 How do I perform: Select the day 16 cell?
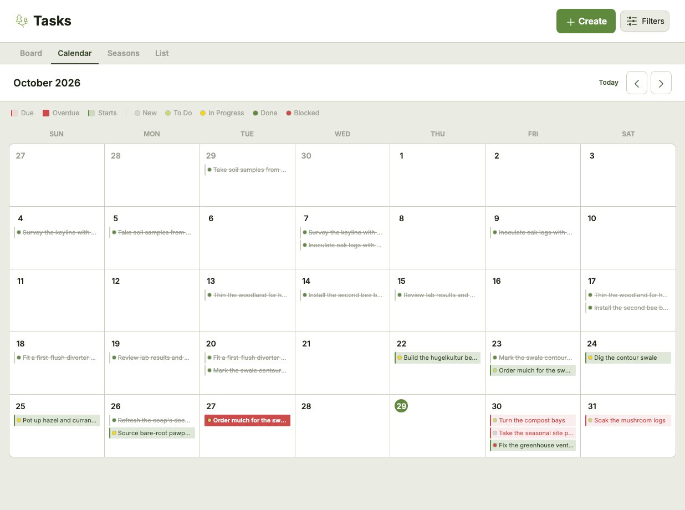pyautogui.click(x=533, y=300)
